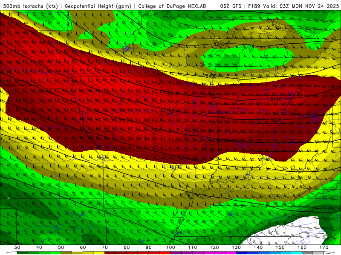The height and width of the screenshot is (255, 341).
Task: Click the 50 knots legend label
Action: 61,247
